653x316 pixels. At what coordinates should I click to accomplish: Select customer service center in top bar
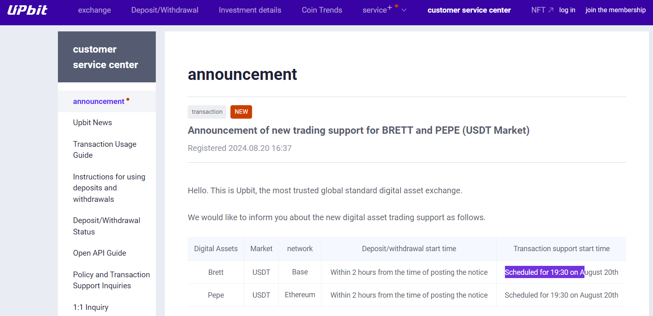click(469, 10)
